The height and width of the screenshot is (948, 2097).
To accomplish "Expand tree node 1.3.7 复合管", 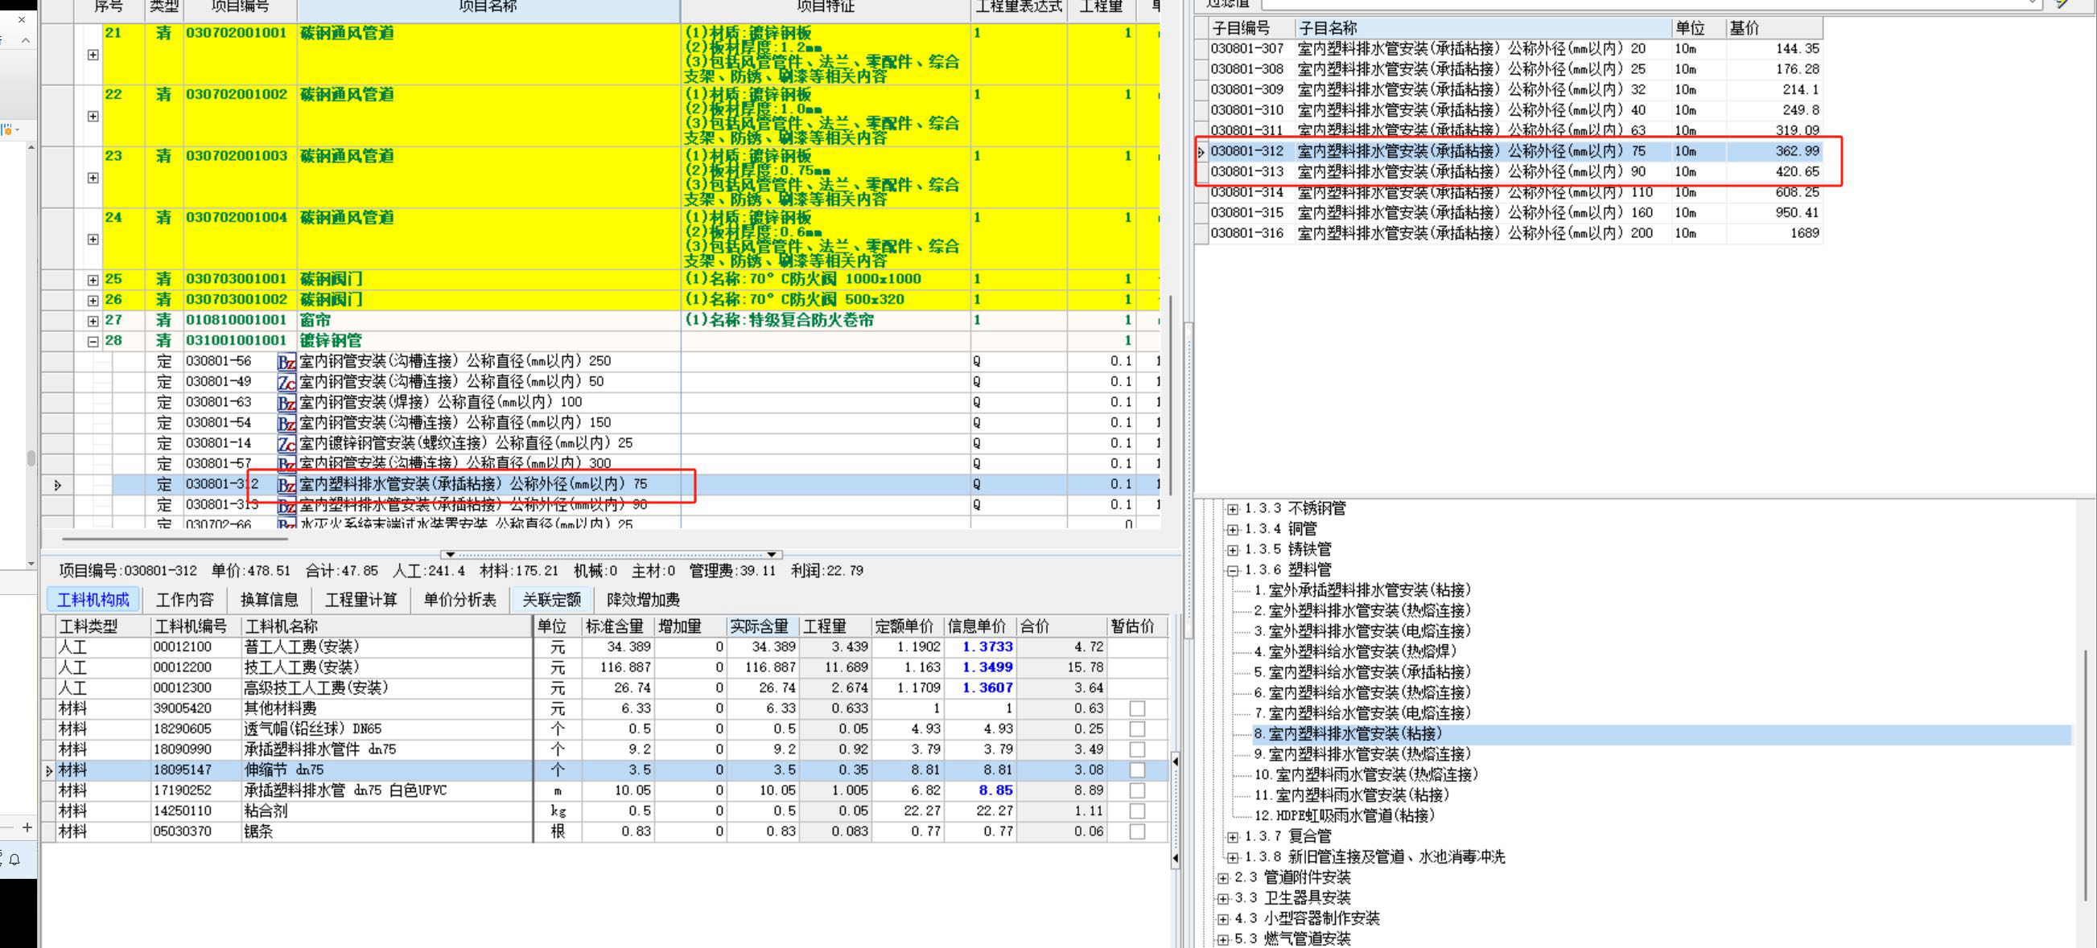I will [x=1233, y=837].
